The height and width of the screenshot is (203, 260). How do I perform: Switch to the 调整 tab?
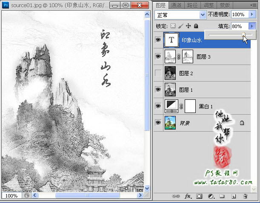[209, 5]
